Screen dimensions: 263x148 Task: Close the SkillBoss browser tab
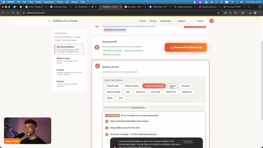coord(120,7)
